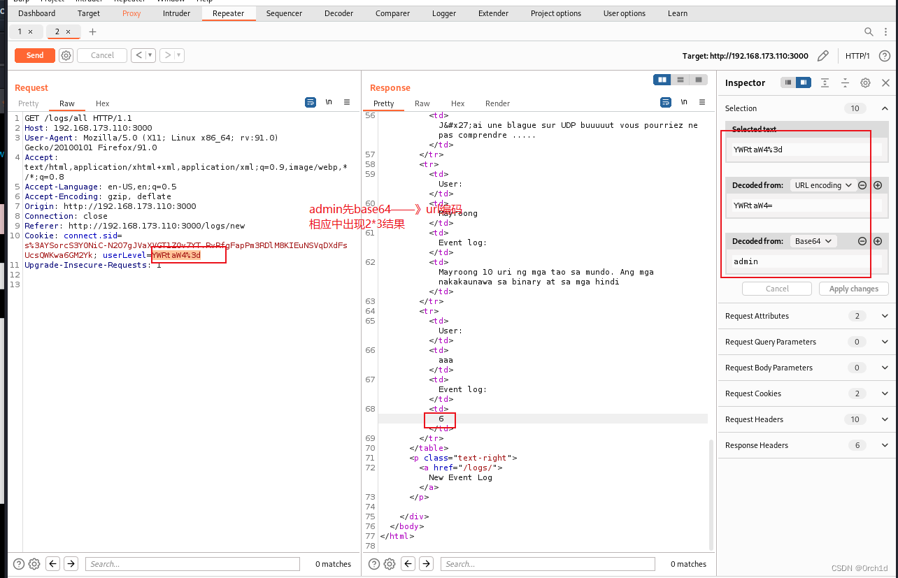Open Repeater help question mark icon

tap(885, 56)
